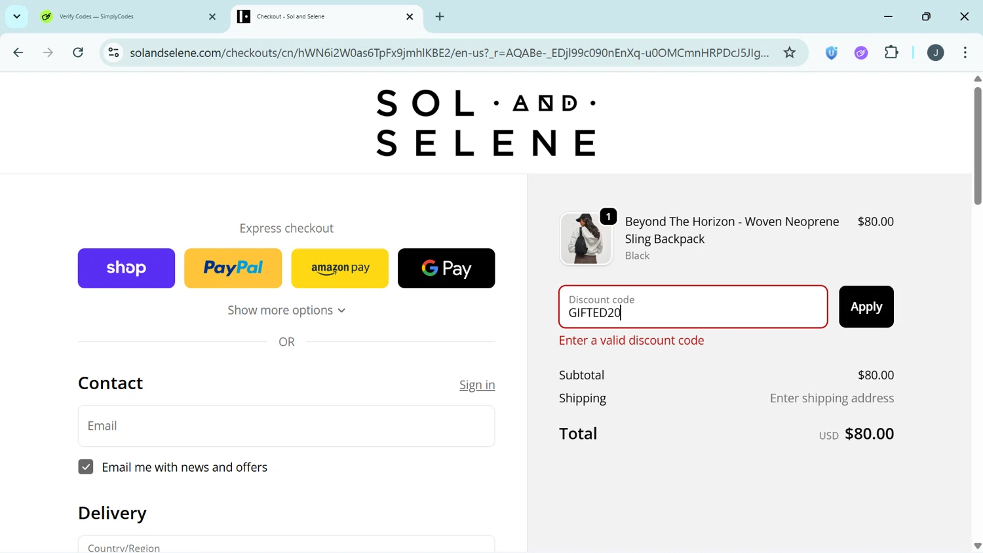
Task: Open the purple SimplyCodes extension icon
Action: pyautogui.click(x=861, y=52)
